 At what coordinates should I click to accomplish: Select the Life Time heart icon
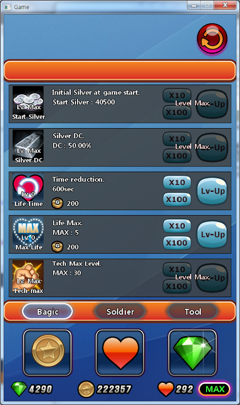coord(28,190)
